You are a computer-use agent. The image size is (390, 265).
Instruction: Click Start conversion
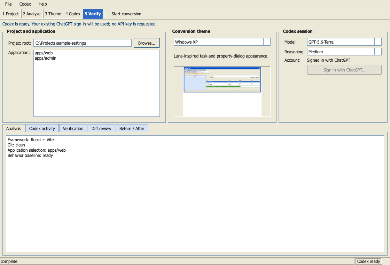pyautogui.click(x=126, y=14)
